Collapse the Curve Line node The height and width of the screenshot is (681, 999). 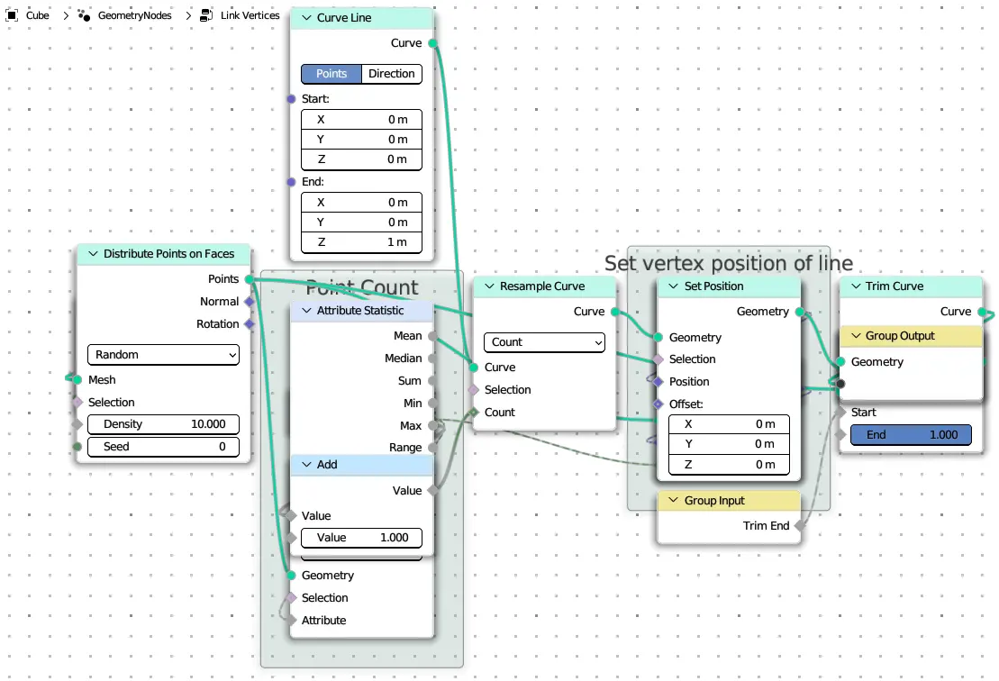click(306, 18)
